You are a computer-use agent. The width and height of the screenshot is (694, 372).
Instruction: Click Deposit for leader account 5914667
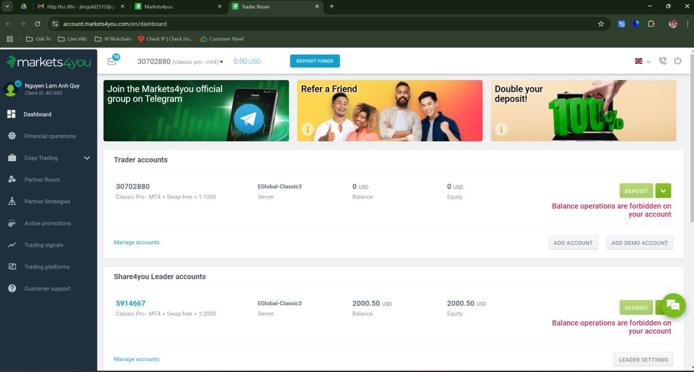(636, 308)
